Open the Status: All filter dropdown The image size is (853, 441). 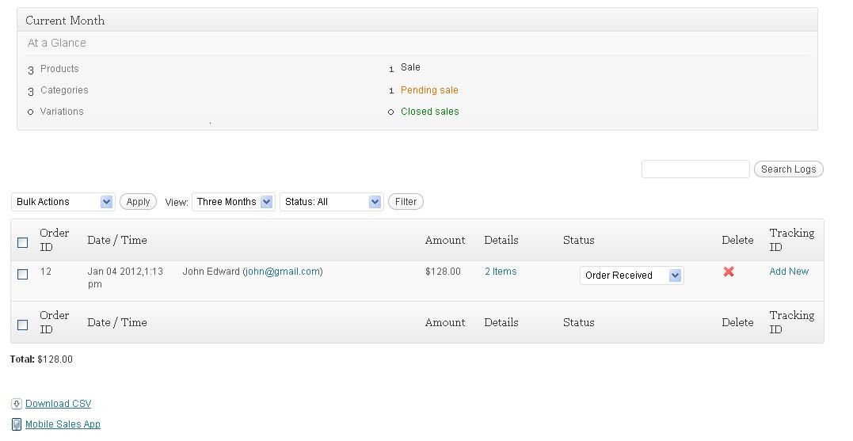[331, 202]
